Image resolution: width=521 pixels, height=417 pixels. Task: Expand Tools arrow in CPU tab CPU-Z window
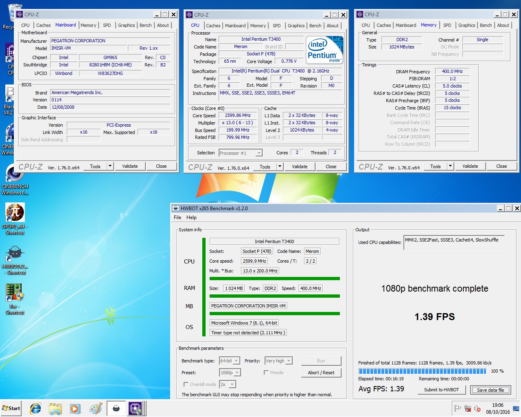pos(280,167)
